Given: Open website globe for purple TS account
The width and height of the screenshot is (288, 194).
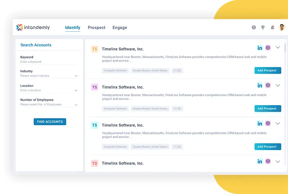Looking at the screenshot, I should point(268,85).
